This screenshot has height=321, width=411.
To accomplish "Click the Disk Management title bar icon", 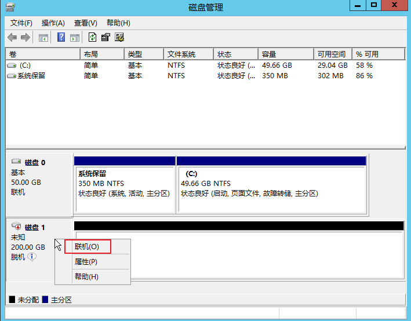I will (x=10, y=7).
